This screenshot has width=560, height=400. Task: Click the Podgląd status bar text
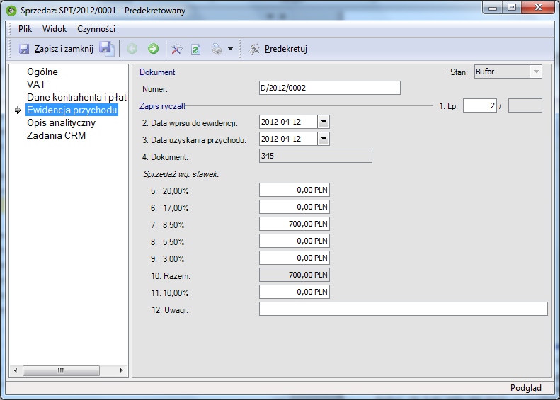pyautogui.click(x=526, y=388)
